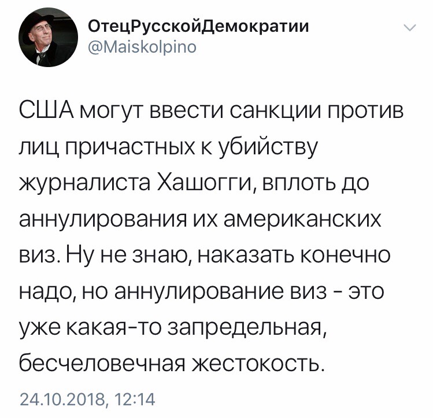The width and height of the screenshot is (433, 418).
Task: Click the name Хашогги in tweet text
Action: 204,183
